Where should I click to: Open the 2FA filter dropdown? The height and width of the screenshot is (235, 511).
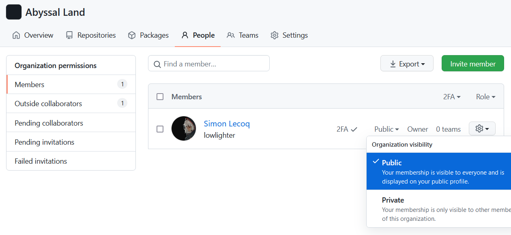452,96
